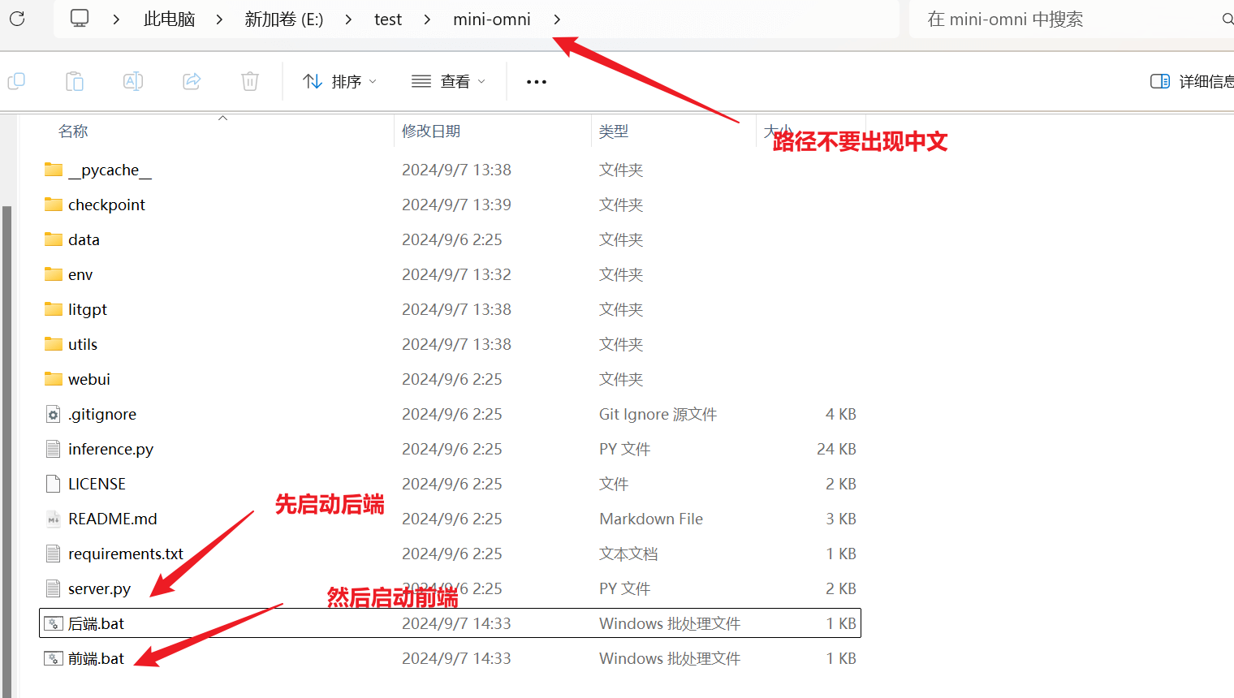Select the data folder icon
Image resolution: width=1234 pixels, height=698 pixels.
tap(54, 239)
